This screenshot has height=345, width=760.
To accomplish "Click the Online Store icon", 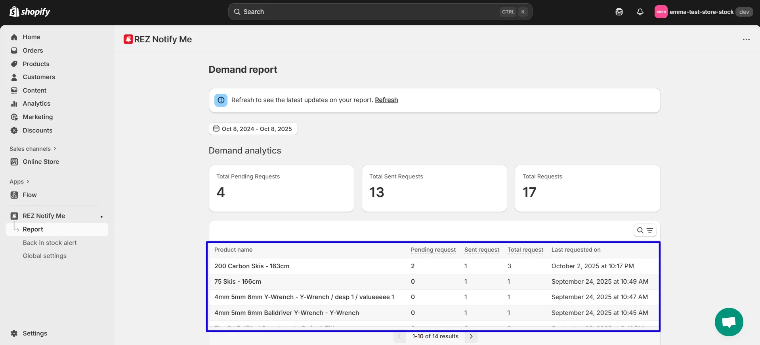I will point(14,162).
